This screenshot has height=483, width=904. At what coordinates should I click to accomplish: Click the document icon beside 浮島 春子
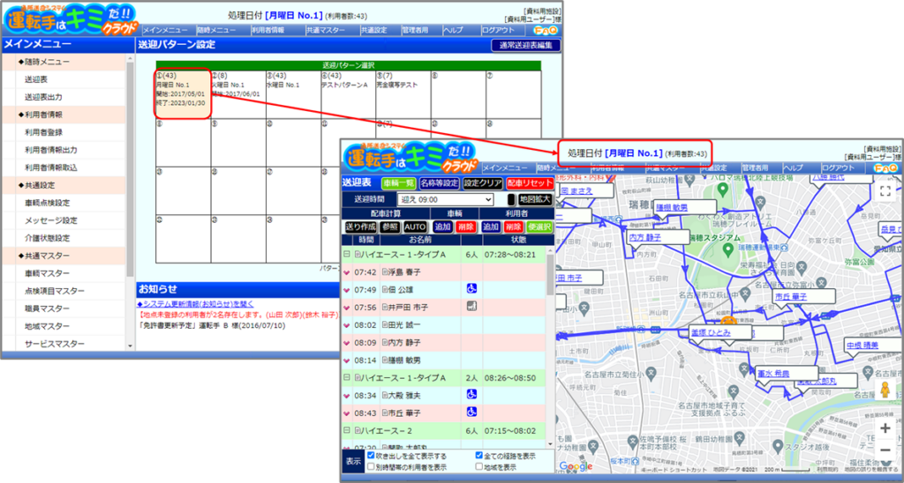click(x=385, y=271)
